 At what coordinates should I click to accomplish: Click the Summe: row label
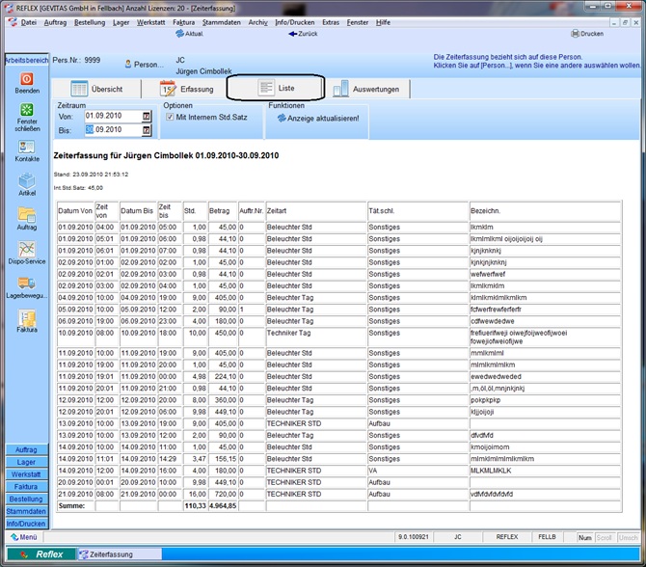point(75,505)
